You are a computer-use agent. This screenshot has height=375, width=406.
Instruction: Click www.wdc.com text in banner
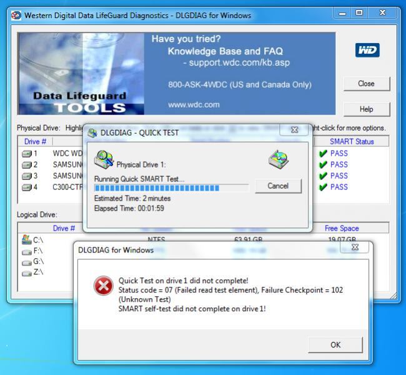[x=194, y=105]
